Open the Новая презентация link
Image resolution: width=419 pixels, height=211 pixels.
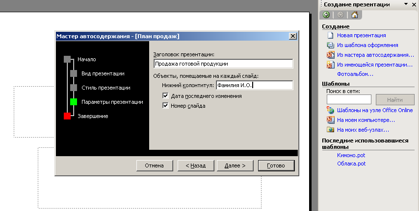pyautogui.click(x=361, y=35)
